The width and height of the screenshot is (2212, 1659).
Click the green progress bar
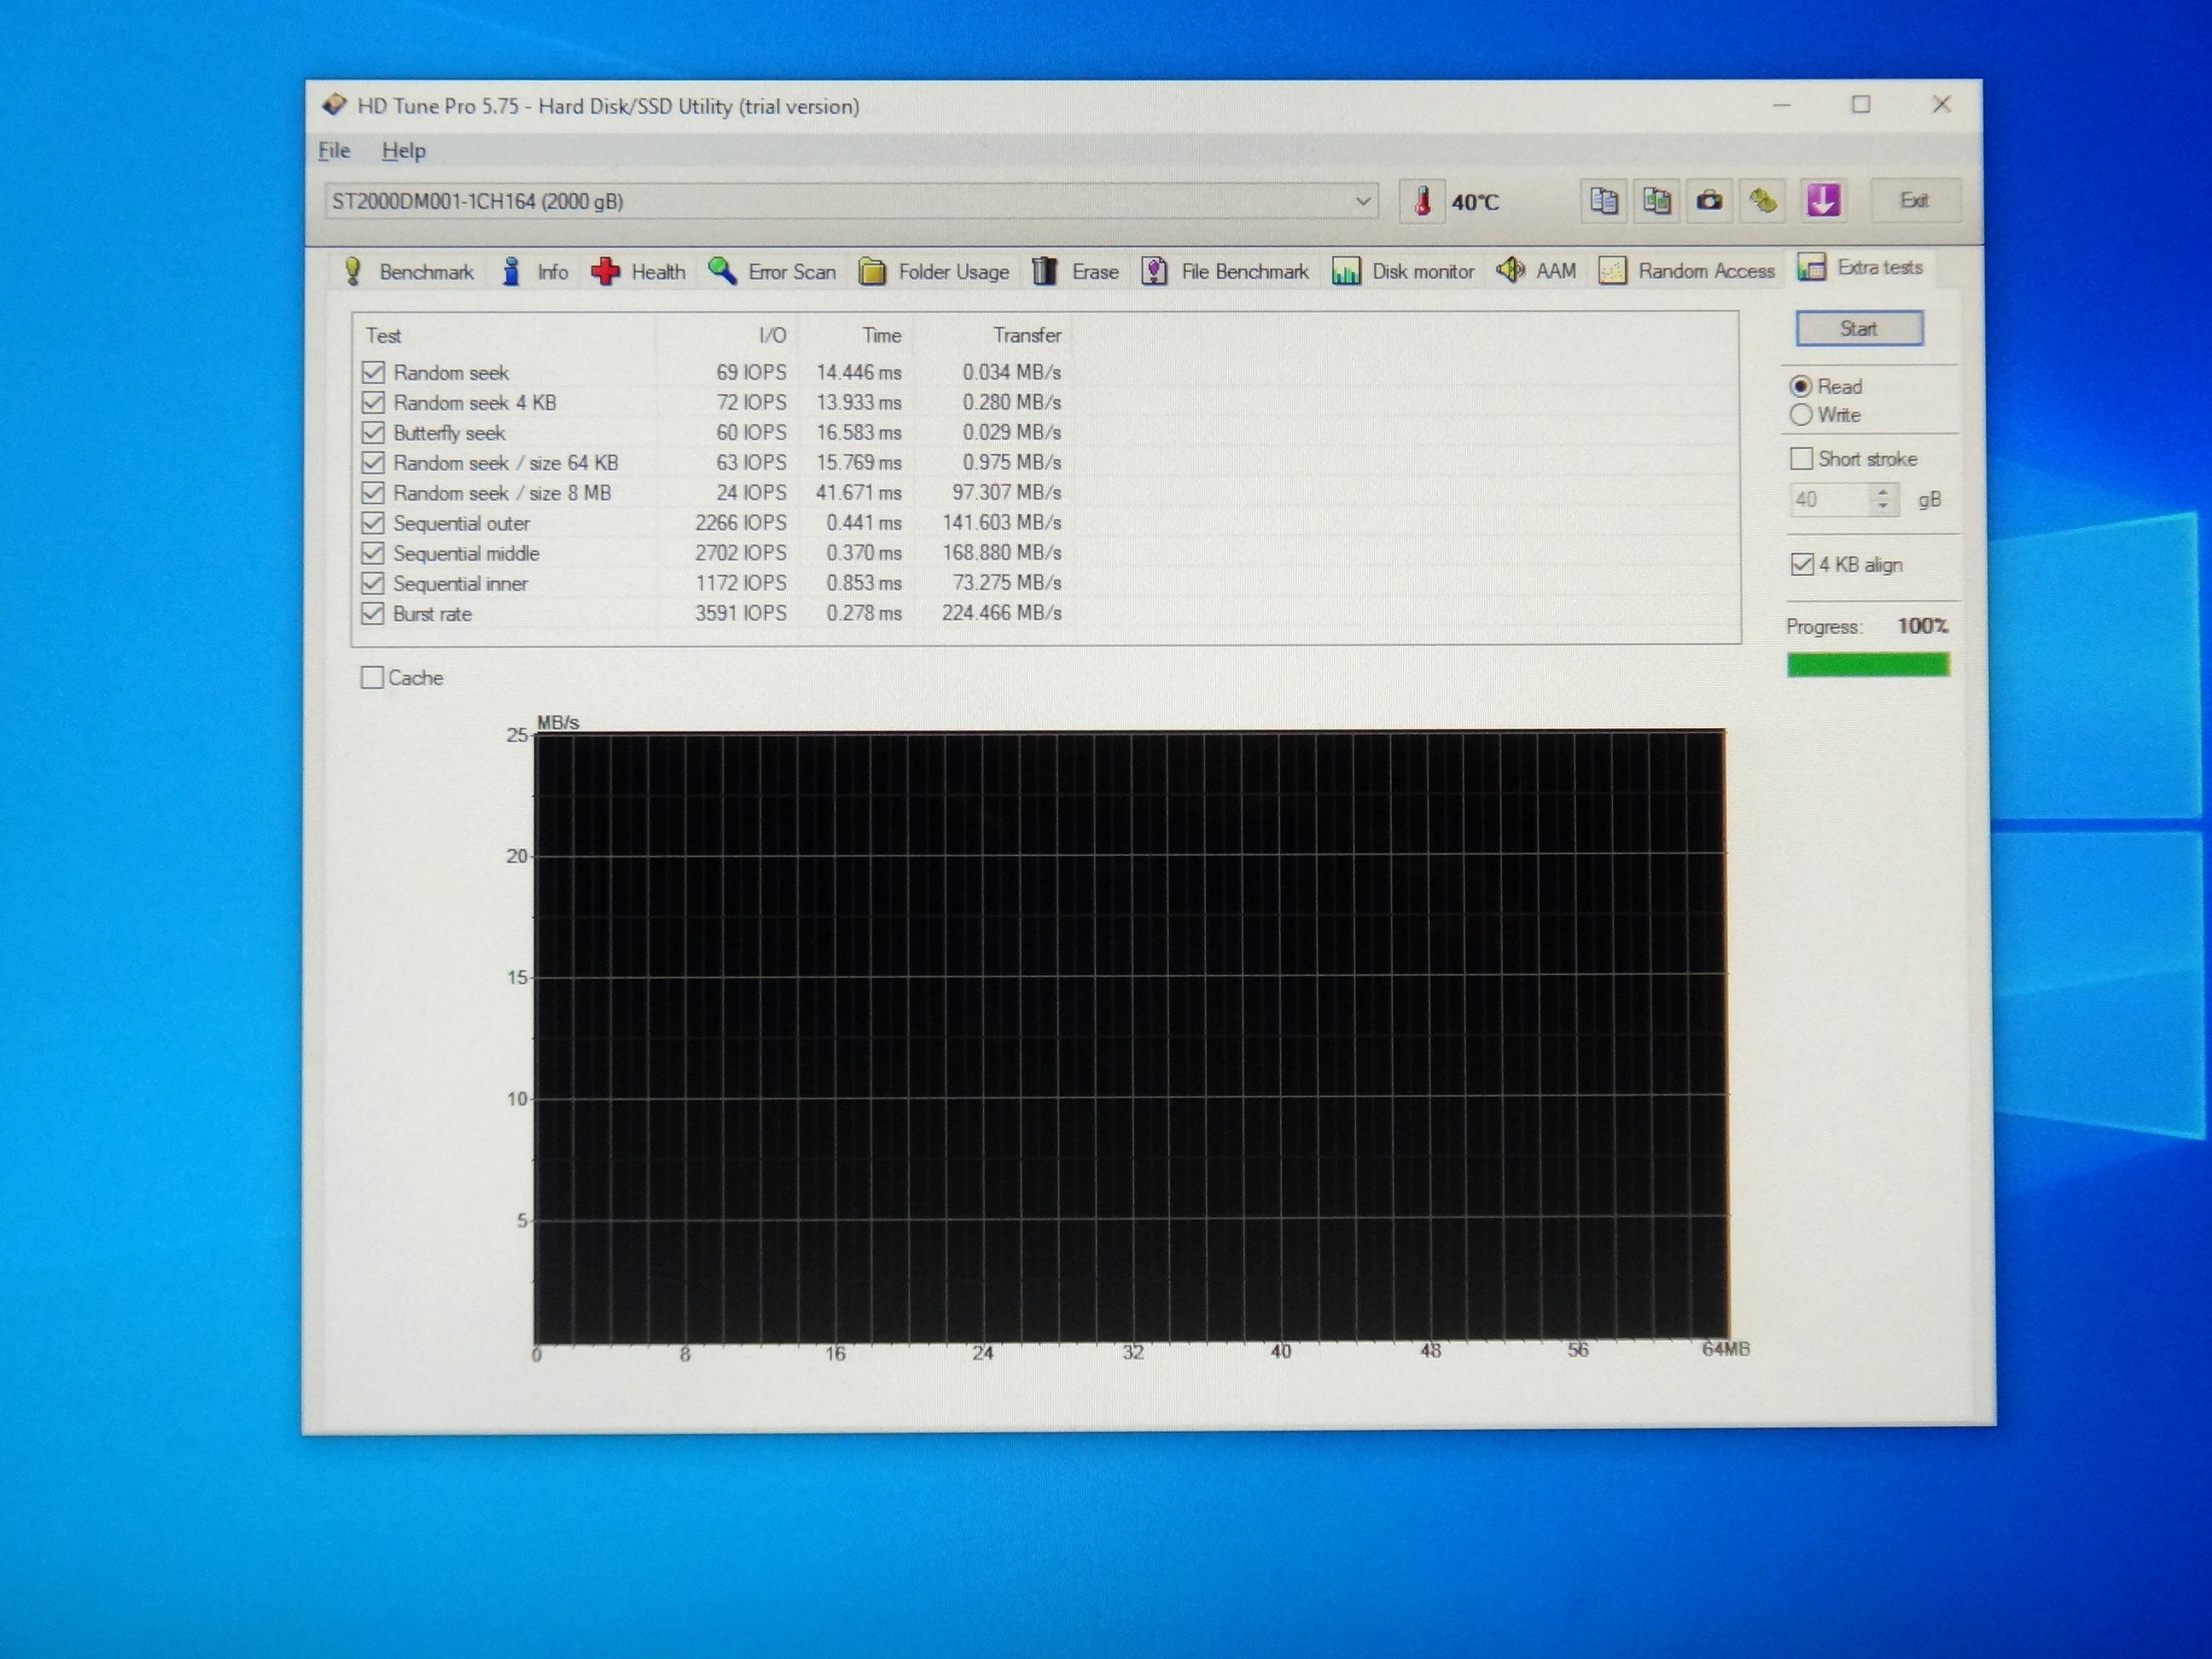(1868, 665)
